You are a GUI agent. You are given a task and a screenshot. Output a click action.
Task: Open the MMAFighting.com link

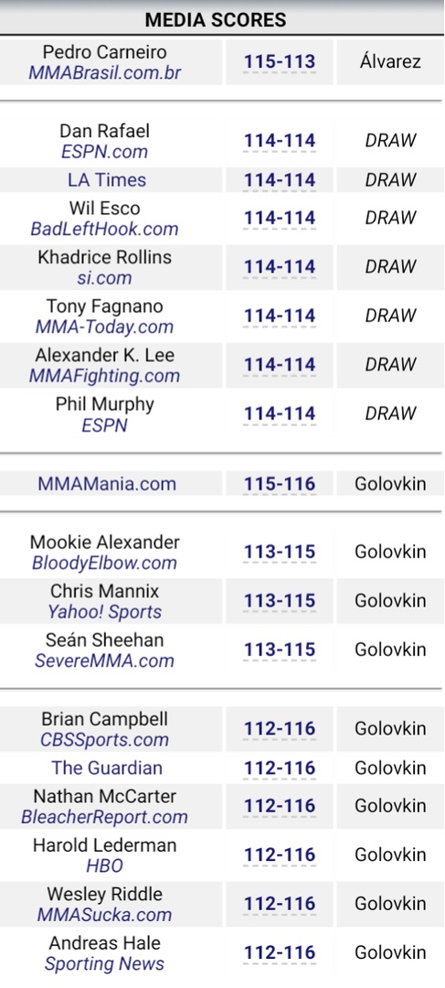104,376
